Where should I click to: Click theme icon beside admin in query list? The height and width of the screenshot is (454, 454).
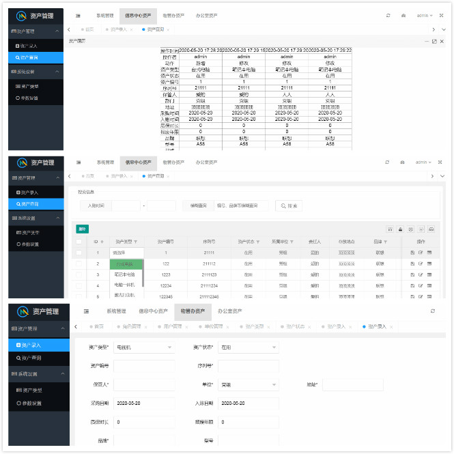[402, 162]
